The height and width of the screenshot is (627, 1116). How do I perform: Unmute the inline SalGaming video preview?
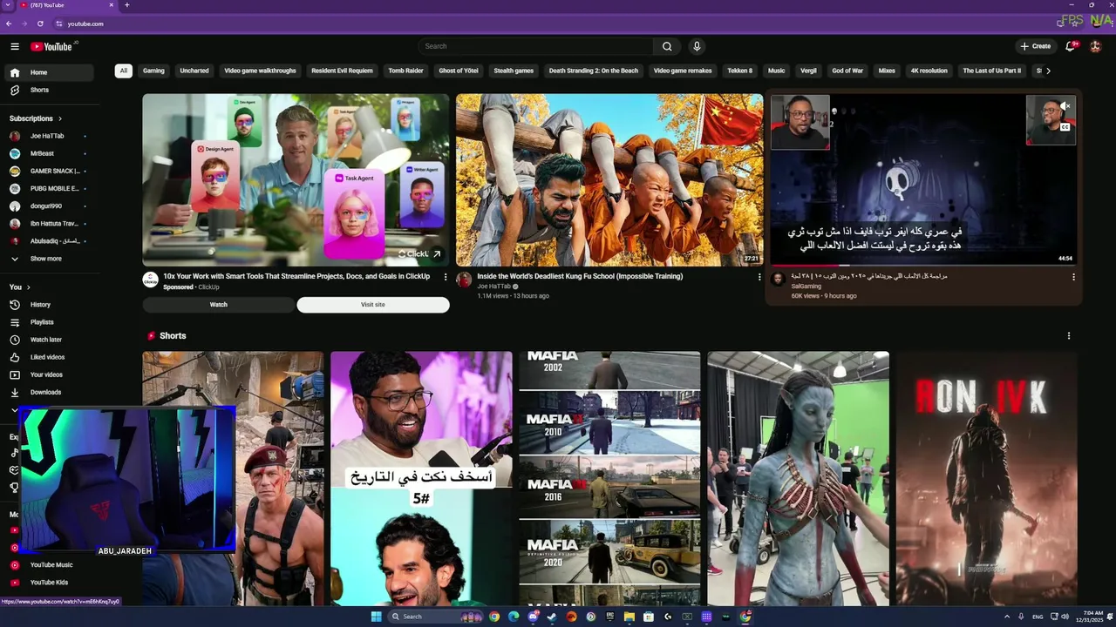pyautogui.click(x=1065, y=107)
